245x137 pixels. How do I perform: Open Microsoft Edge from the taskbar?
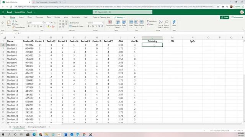34,134
